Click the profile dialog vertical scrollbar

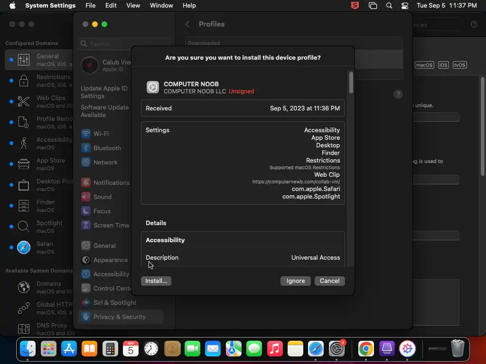point(351,82)
